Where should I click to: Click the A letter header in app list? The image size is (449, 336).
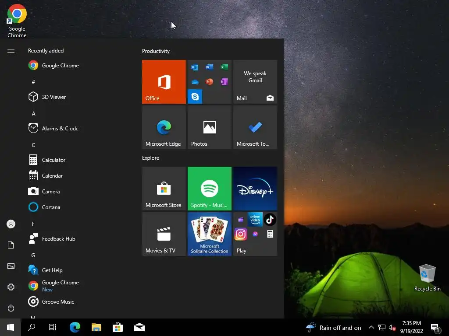click(x=33, y=113)
